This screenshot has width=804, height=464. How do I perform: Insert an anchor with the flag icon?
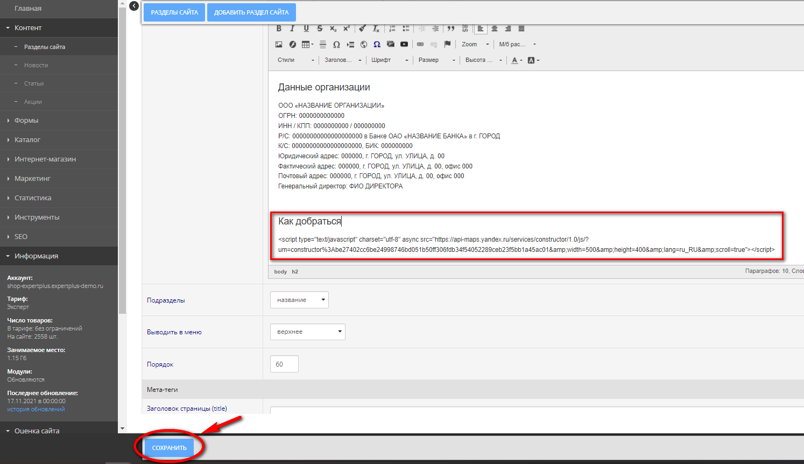click(447, 44)
